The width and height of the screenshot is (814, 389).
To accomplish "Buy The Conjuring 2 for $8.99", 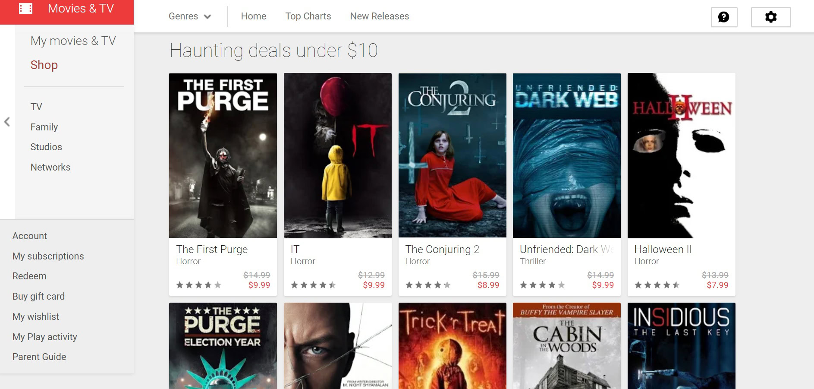I will point(488,285).
